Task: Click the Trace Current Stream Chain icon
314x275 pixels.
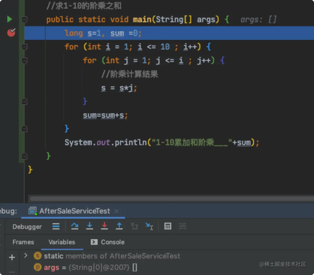Action: click(x=182, y=226)
